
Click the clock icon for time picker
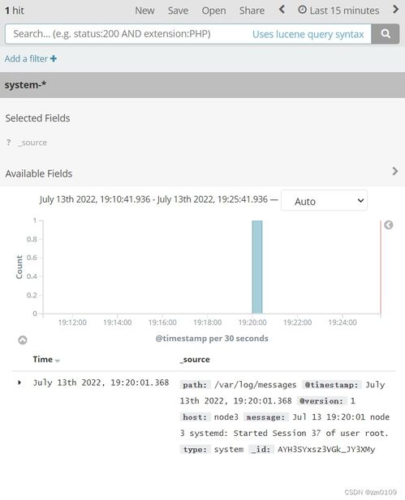302,10
